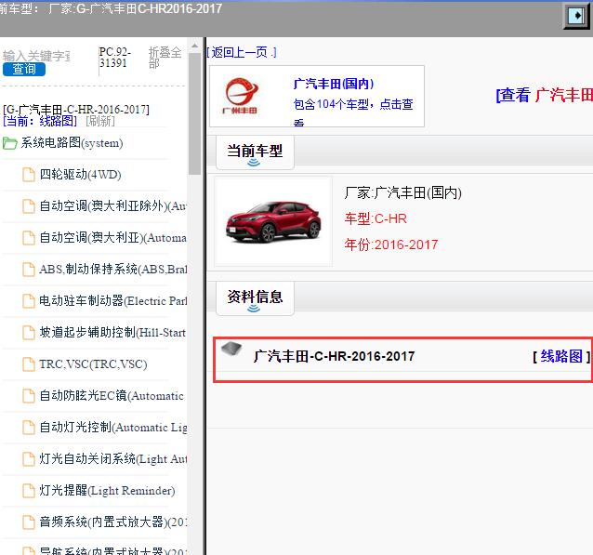Screen dimensions: 593x555
Task: Click document icon beside 灯光自动关闭系统
Action: coord(29,459)
